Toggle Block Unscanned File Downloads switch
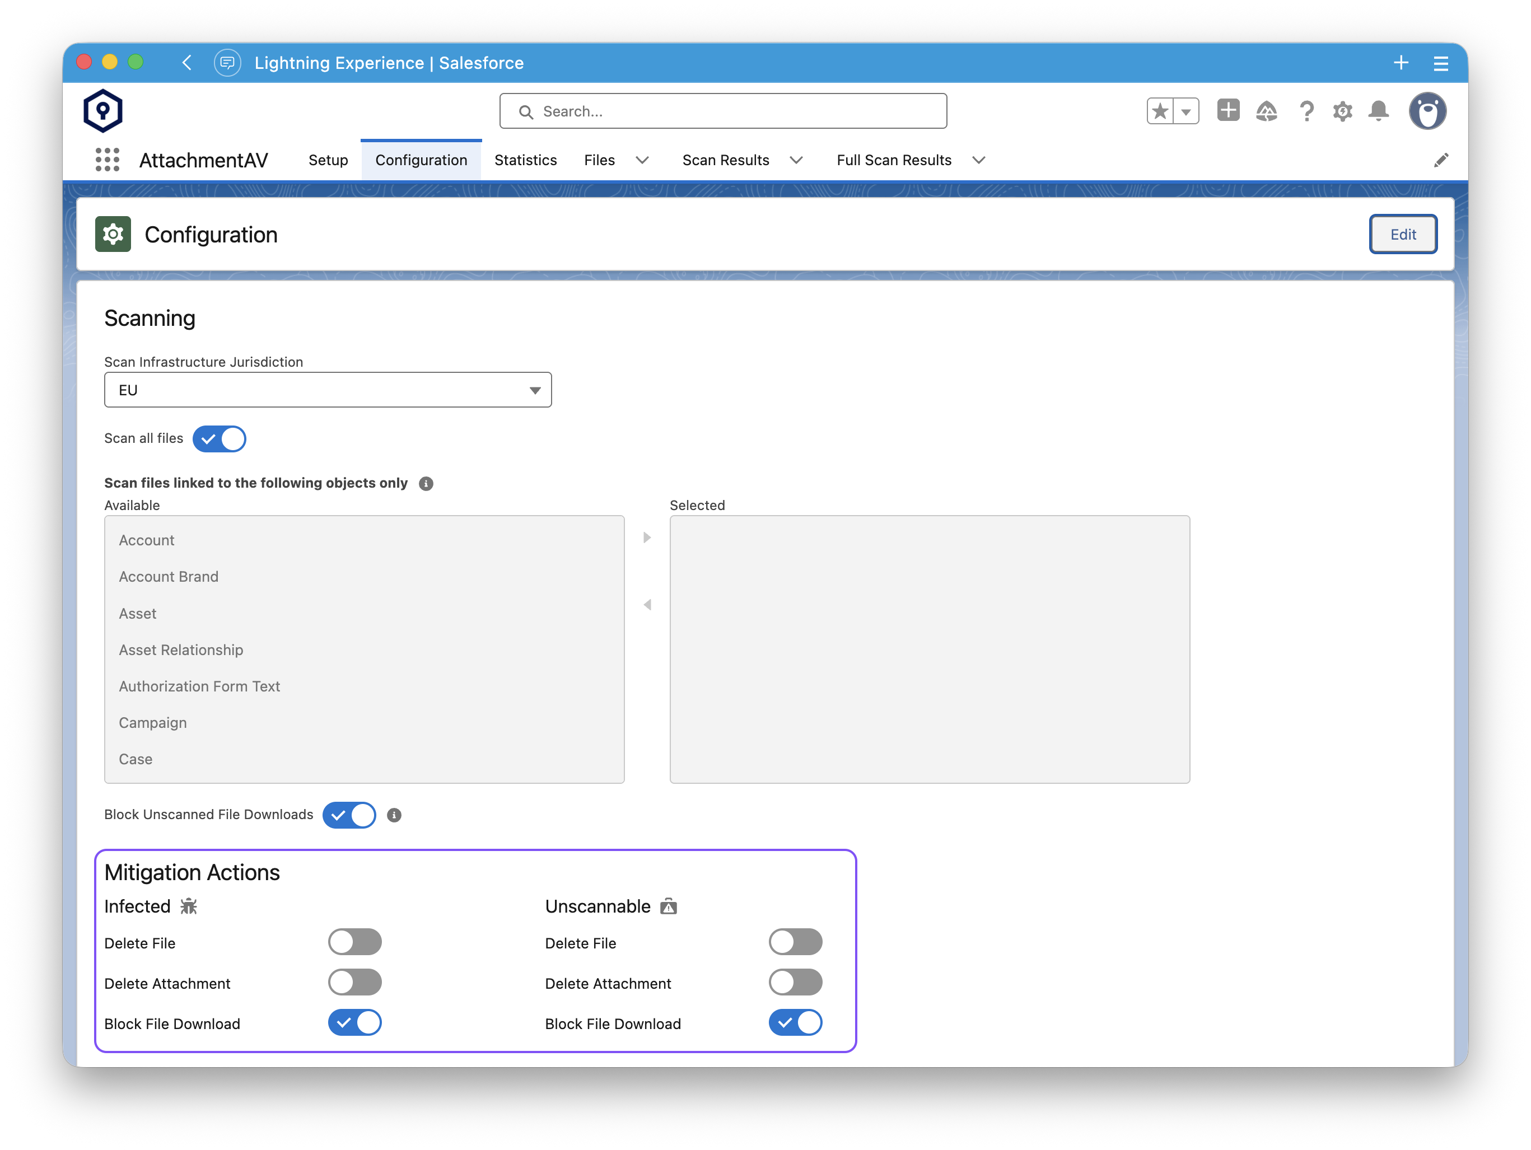 (349, 815)
